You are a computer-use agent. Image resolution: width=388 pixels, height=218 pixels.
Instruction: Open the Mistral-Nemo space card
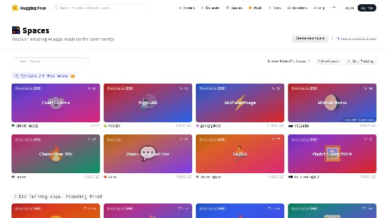coord(332,103)
